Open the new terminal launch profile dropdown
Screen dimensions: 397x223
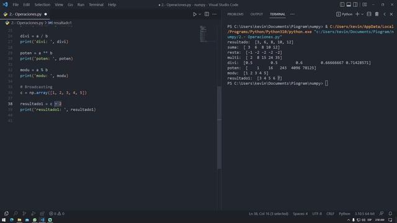tap(362, 14)
